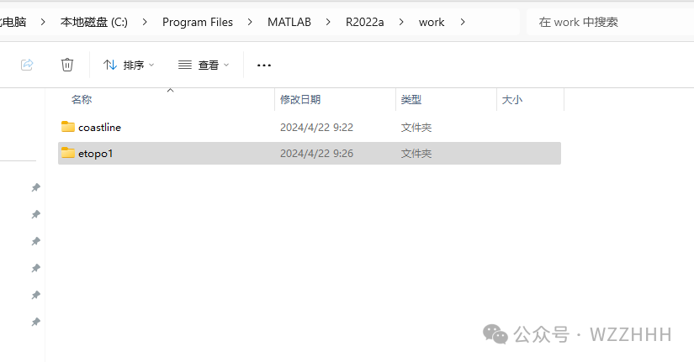Click the date 2024/4/22 9:26
694x362 pixels.
pyautogui.click(x=316, y=154)
